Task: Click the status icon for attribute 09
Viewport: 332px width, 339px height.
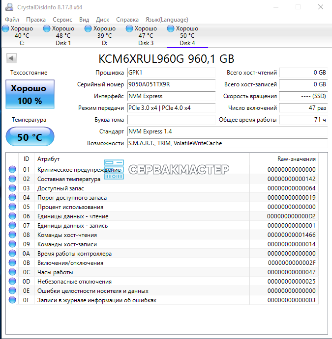Action: point(12,244)
